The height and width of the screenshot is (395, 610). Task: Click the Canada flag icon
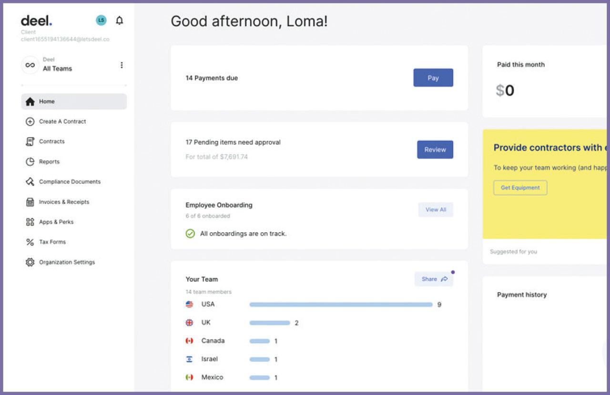[189, 341]
